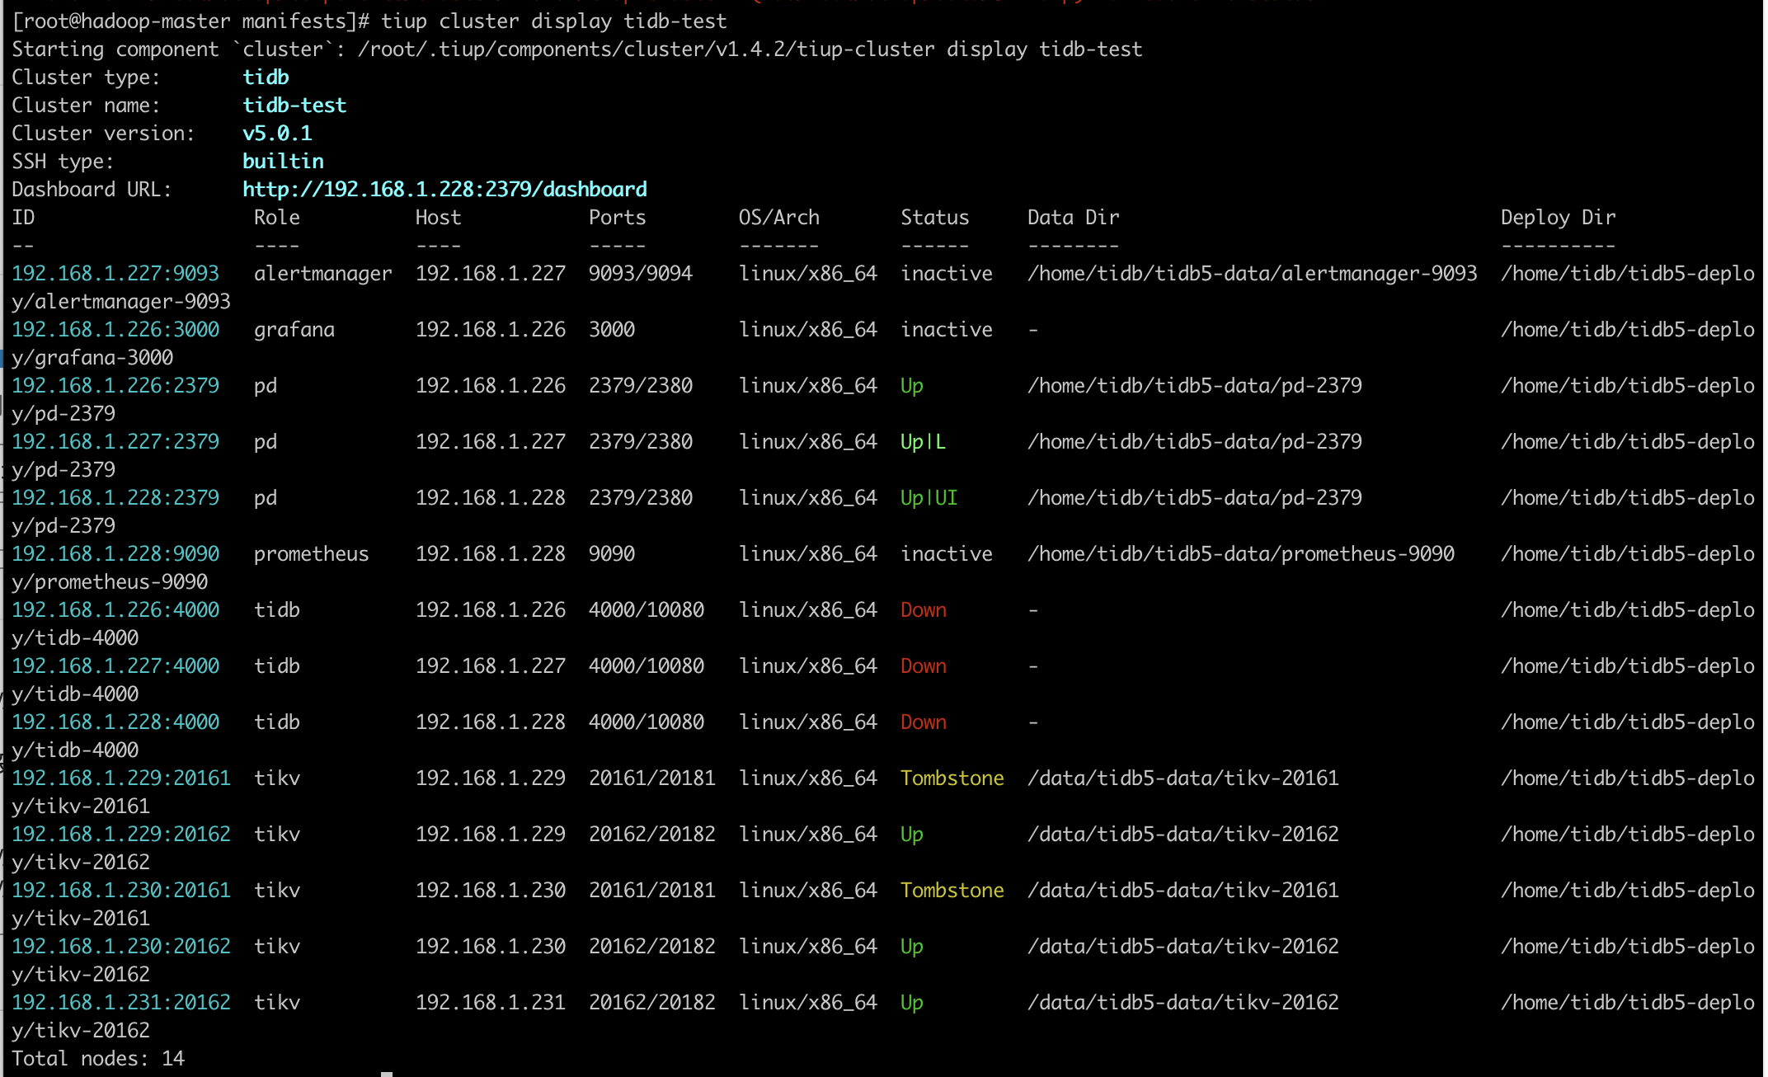Click the pd node ID 192.168.1.228:2379
The image size is (1768, 1077).
click(115, 497)
